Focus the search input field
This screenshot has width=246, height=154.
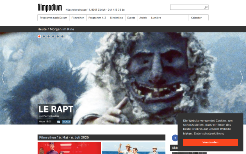point(189,7)
